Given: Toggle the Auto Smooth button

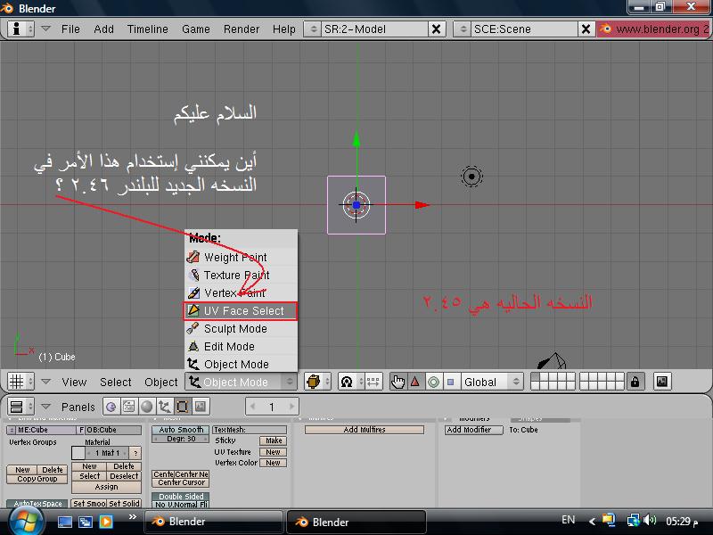Looking at the screenshot, I should click(181, 430).
